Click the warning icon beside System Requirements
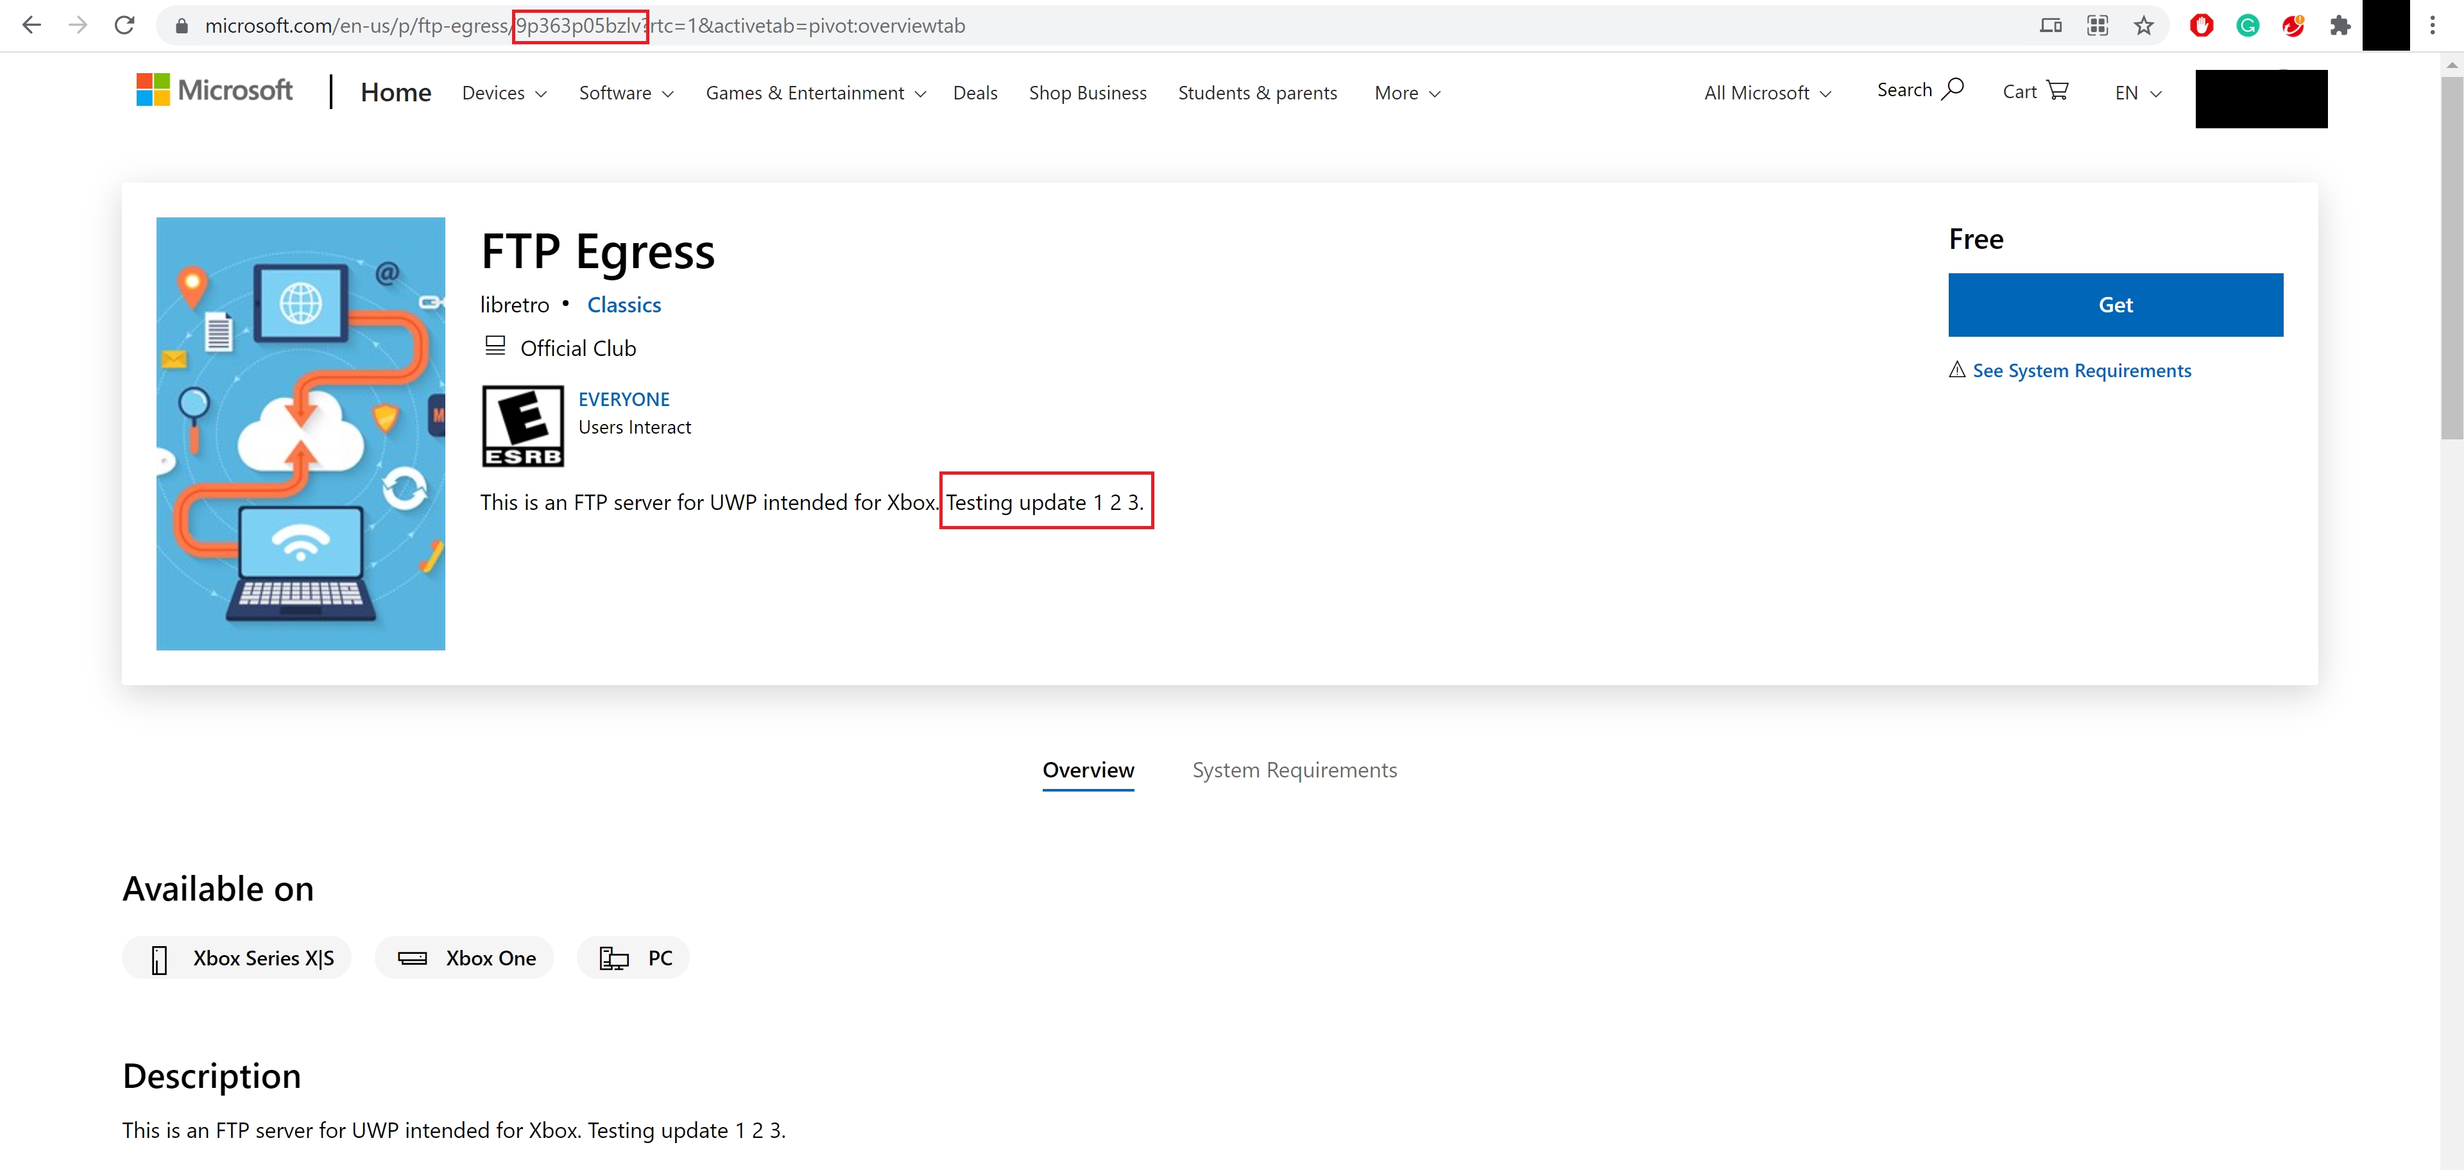The width and height of the screenshot is (2464, 1170). point(1957,370)
